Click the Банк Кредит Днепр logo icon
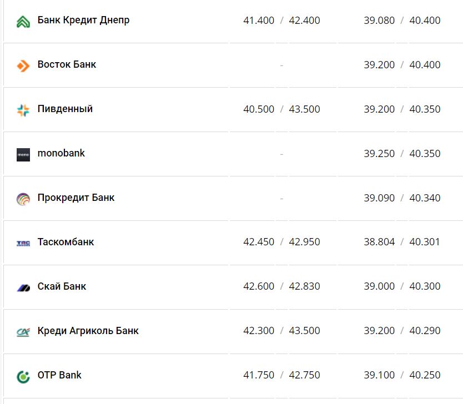 23,22
